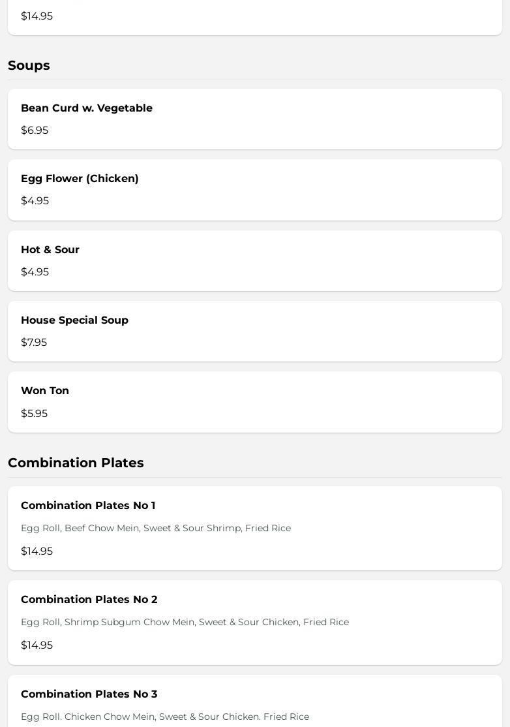This screenshot has width=510, height=727.
Task: Click the $4.95 price under Egg Flower
Action: [x=35, y=201]
